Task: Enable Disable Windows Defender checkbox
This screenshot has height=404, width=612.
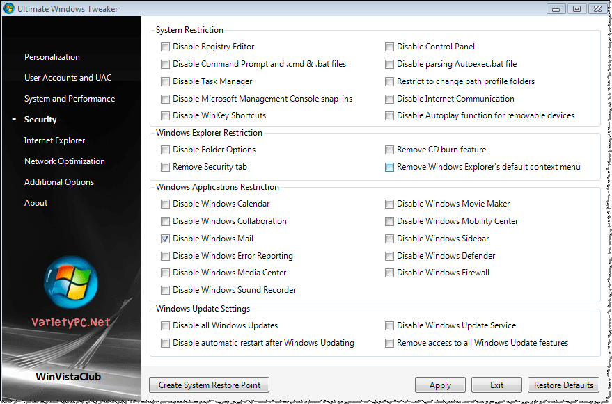Action: [389, 256]
